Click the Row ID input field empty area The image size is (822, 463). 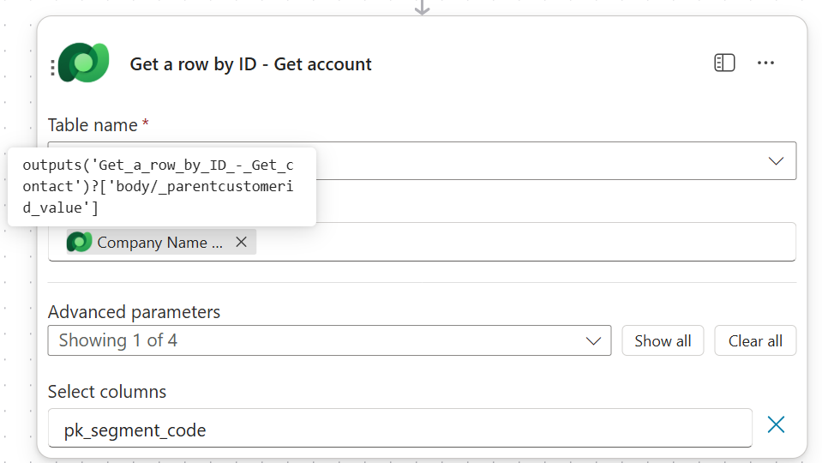(523, 243)
